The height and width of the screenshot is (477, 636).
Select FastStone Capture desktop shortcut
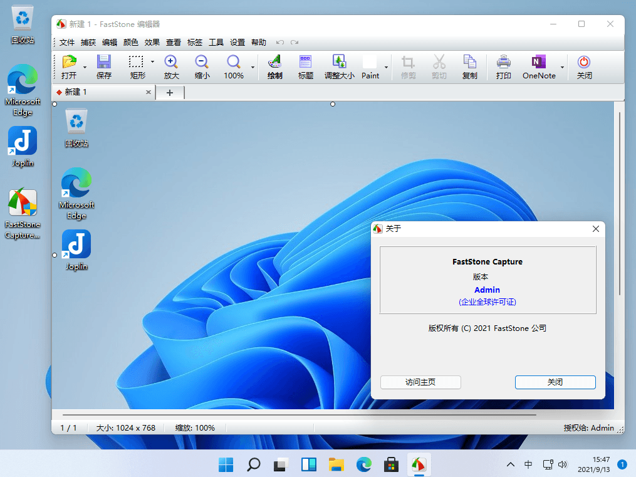point(23,214)
